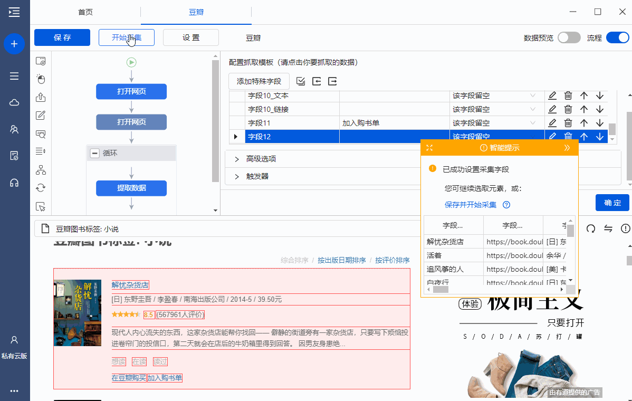This screenshot has width=632, height=401.
Task: Click the 按评价排序 link
Action: (392, 260)
